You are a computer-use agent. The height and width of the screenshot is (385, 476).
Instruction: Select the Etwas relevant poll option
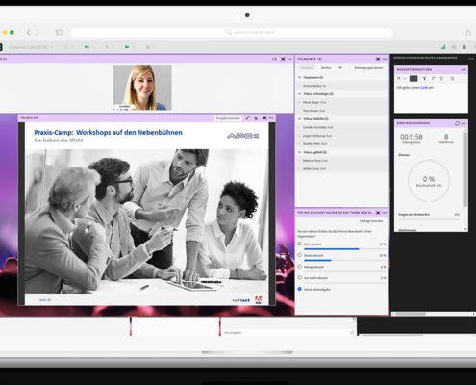(299, 255)
